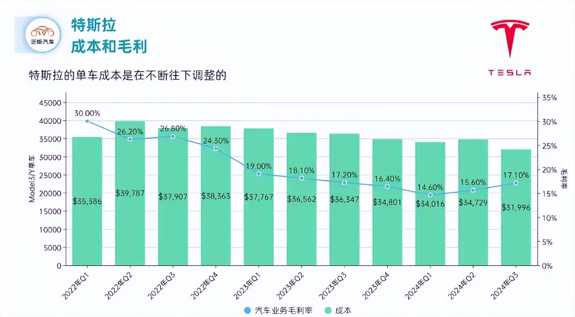The width and height of the screenshot is (575, 317).
Task: Select the $34,801 bar for 2023年Q4
Action: tap(387, 202)
